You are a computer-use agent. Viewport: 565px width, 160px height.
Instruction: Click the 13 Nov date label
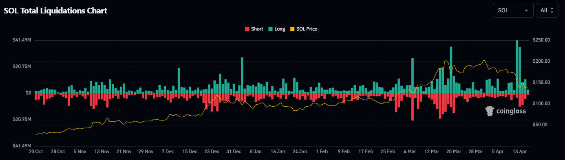coord(102,151)
